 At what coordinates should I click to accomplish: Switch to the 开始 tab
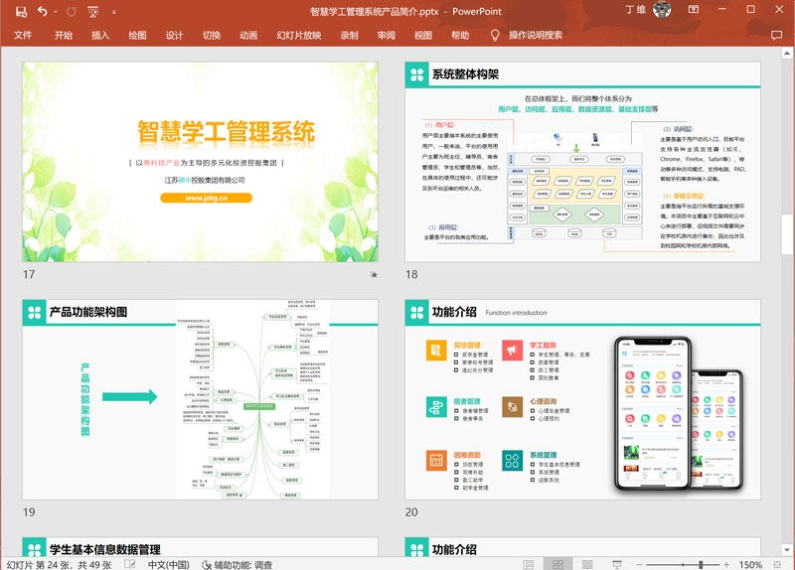point(64,35)
